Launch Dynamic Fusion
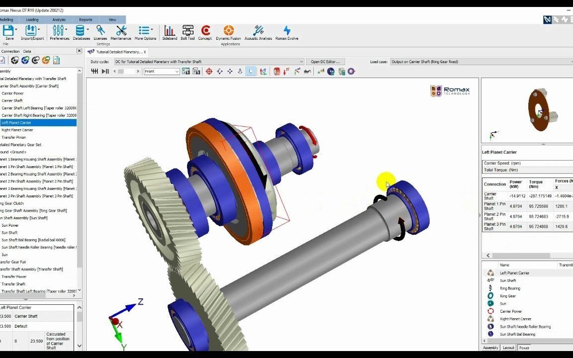This screenshot has width=573, height=358. [228, 32]
